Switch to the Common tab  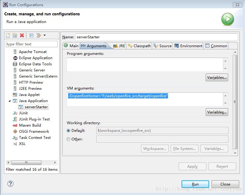[x=216, y=46]
